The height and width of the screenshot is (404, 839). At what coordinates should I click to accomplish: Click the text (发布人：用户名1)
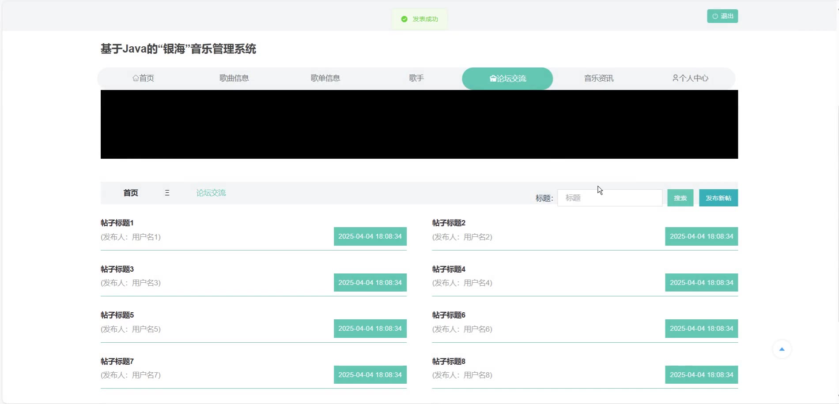[131, 237]
